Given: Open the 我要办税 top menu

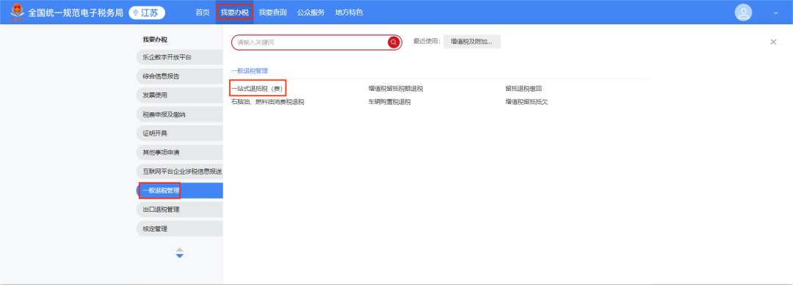Looking at the screenshot, I should 235,12.
